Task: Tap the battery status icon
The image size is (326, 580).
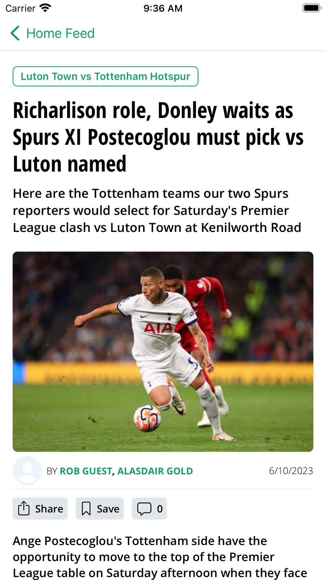Action: (312, 8)
